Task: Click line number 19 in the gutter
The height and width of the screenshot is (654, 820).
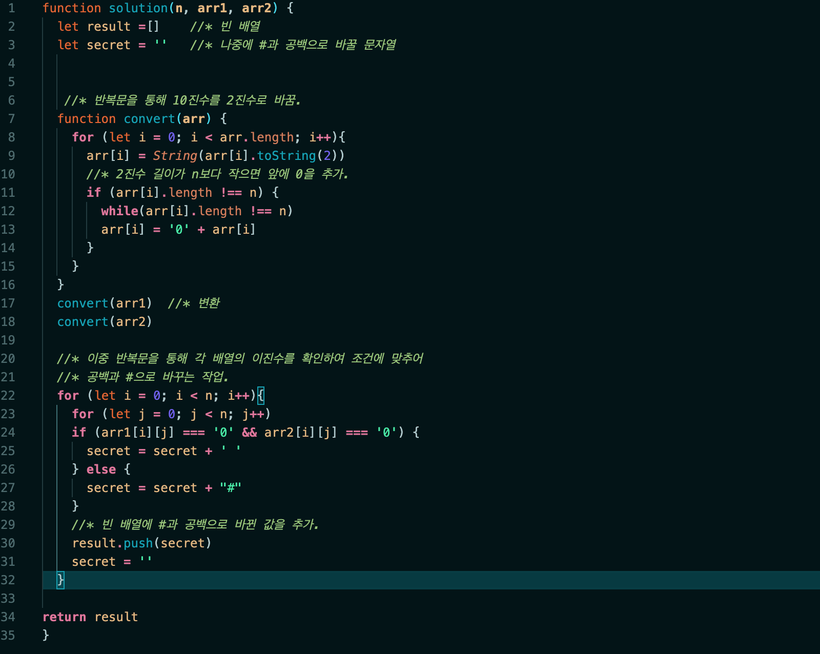Action: click(x=8, y=340)
